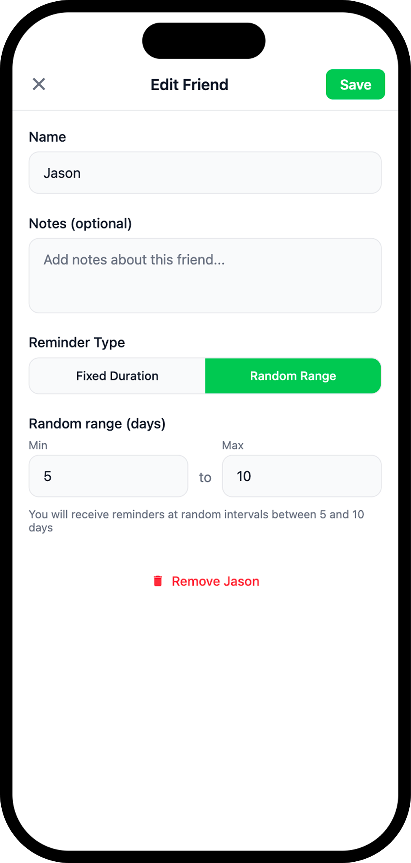Click the trash can icon
The image size is (411, 863).
click(x=158, y=581)
